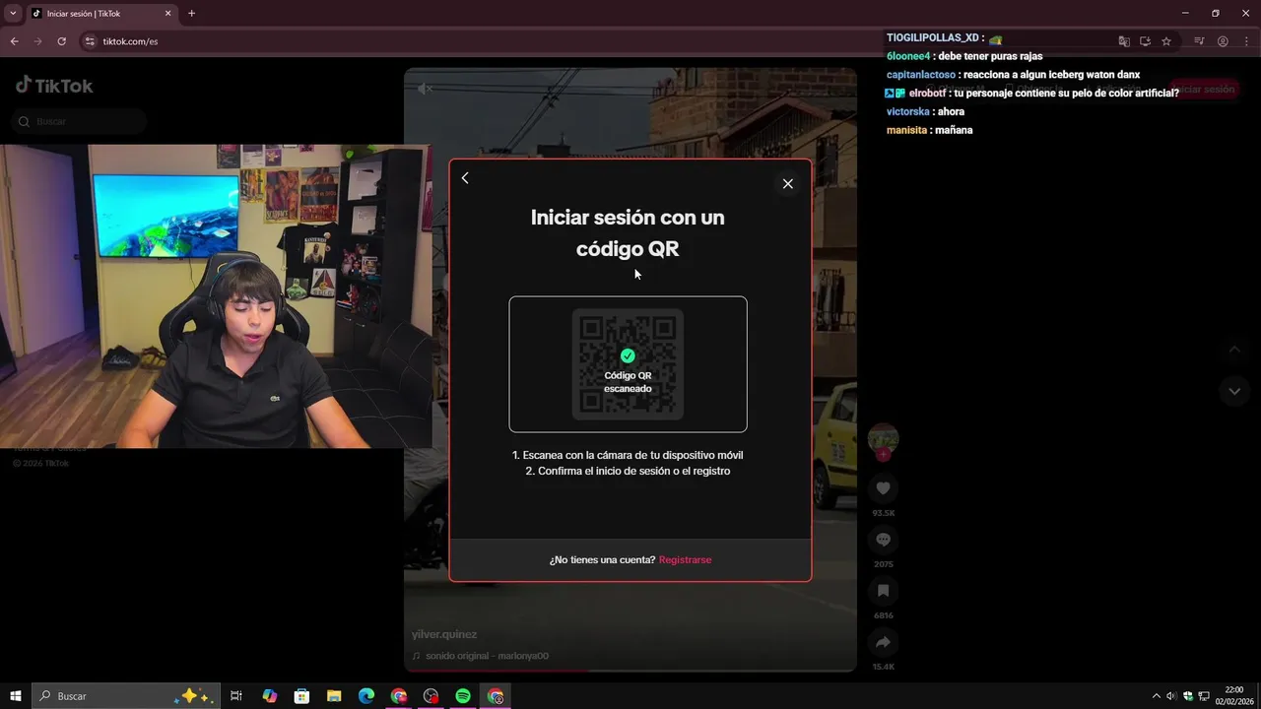The width and height of the screenshot is (1261, 709).
Task: Go back in the QR login dialog
Action: tap(465, 178)
